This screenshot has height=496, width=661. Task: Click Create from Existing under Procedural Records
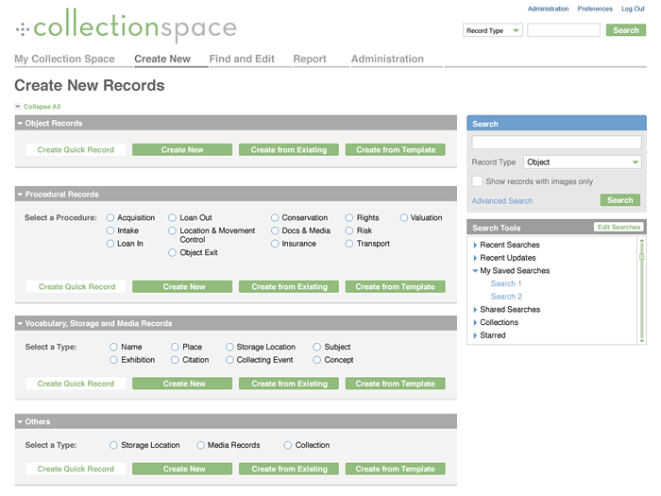tap(289, 287)
